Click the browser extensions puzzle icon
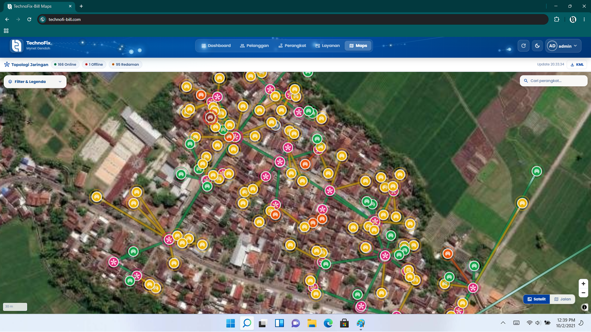This screenshot has width=591, height=332. point(557,19)
